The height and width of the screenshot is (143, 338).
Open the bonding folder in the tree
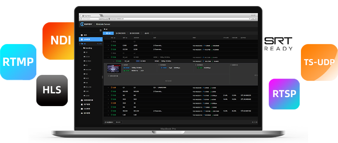[87, 48]
